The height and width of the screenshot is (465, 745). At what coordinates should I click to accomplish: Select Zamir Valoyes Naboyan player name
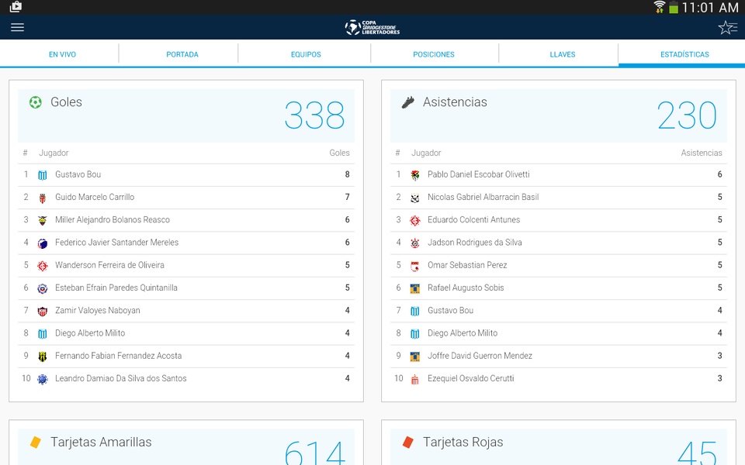click(x=98, y=310)
